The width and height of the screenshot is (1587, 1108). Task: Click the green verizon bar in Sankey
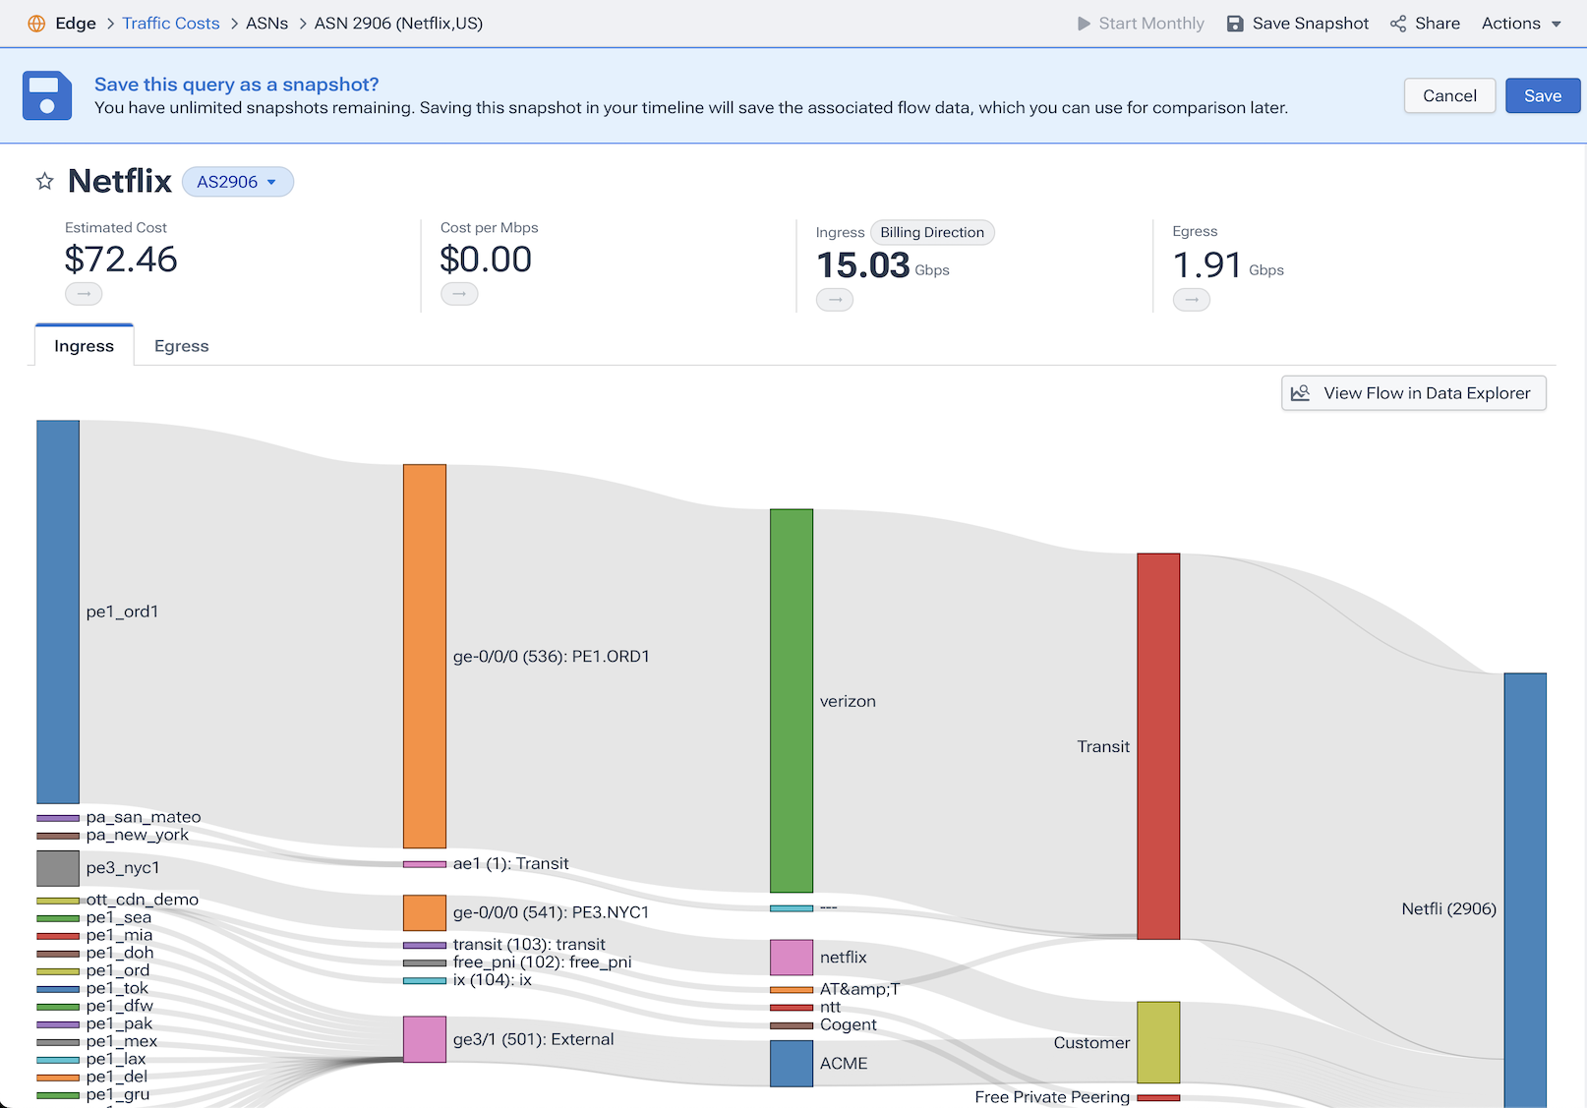(792, 700)
